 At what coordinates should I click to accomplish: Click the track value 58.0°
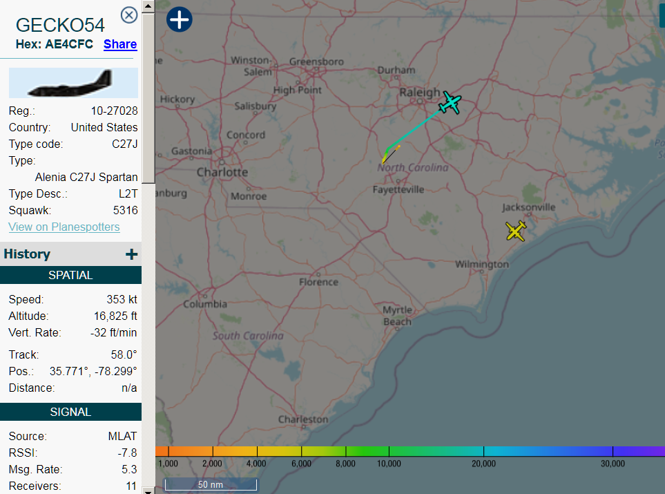(124, 354)
